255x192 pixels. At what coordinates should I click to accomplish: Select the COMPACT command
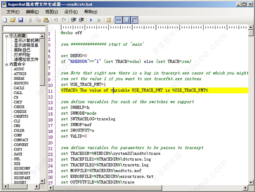point(21,140)
